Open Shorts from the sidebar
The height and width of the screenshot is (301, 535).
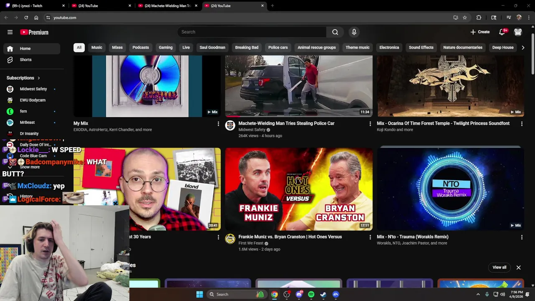[32, 60]
